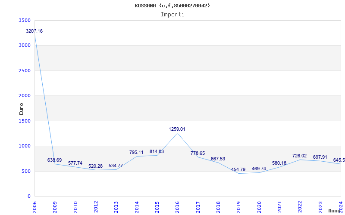Click the 1500 y-axis tick label
Image resolution: width=345 pixels, height=215 pixels.
(x=25, y=121)
